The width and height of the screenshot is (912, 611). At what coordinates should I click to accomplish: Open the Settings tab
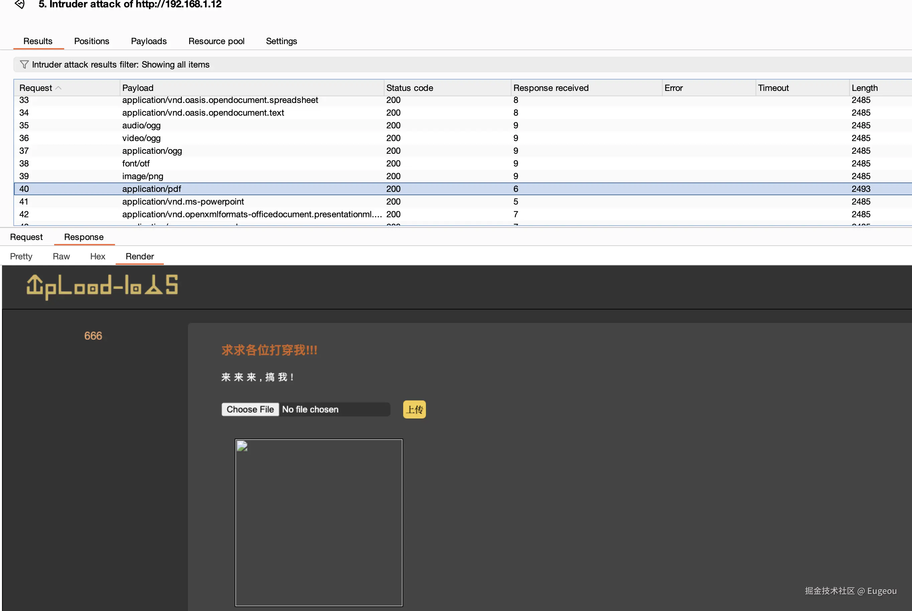tap(281, 41)
